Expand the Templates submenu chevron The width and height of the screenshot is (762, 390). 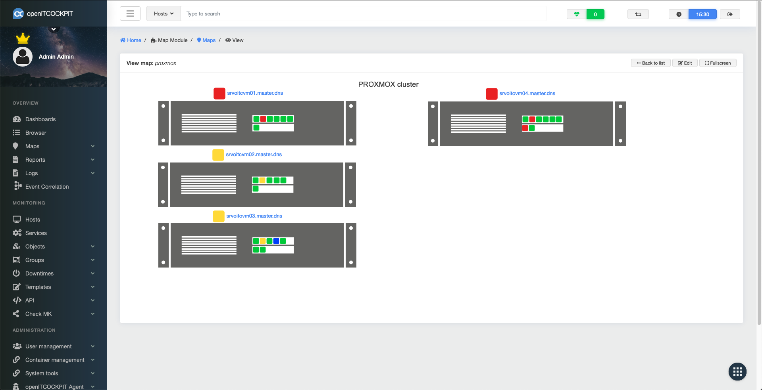tap(92, 287)
